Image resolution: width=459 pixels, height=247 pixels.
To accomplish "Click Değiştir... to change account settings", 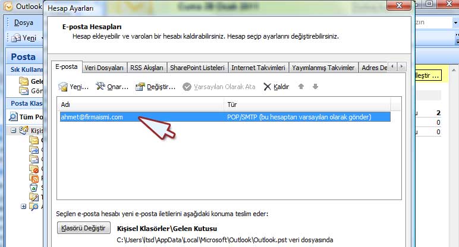I will pyautogui.click(x=161, y=87).
